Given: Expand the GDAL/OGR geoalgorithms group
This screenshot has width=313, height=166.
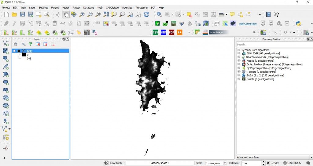Looking at the screenshot, I should (x=239, y=53).
